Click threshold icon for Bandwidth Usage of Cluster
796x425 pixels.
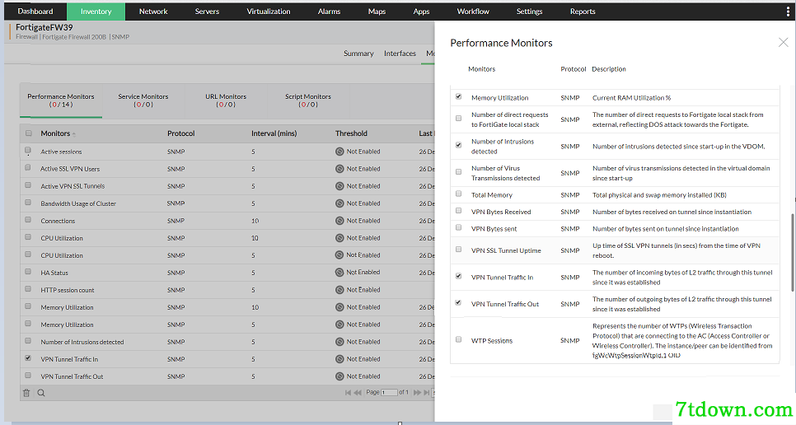339,203
